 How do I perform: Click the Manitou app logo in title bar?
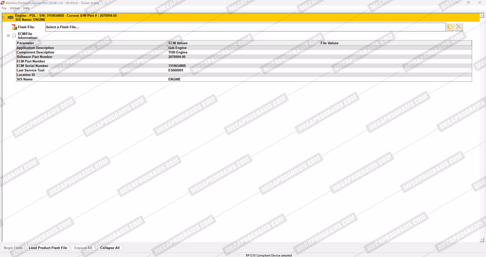point(2,3)
